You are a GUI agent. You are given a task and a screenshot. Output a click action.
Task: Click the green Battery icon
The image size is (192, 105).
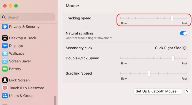[5, 69]
